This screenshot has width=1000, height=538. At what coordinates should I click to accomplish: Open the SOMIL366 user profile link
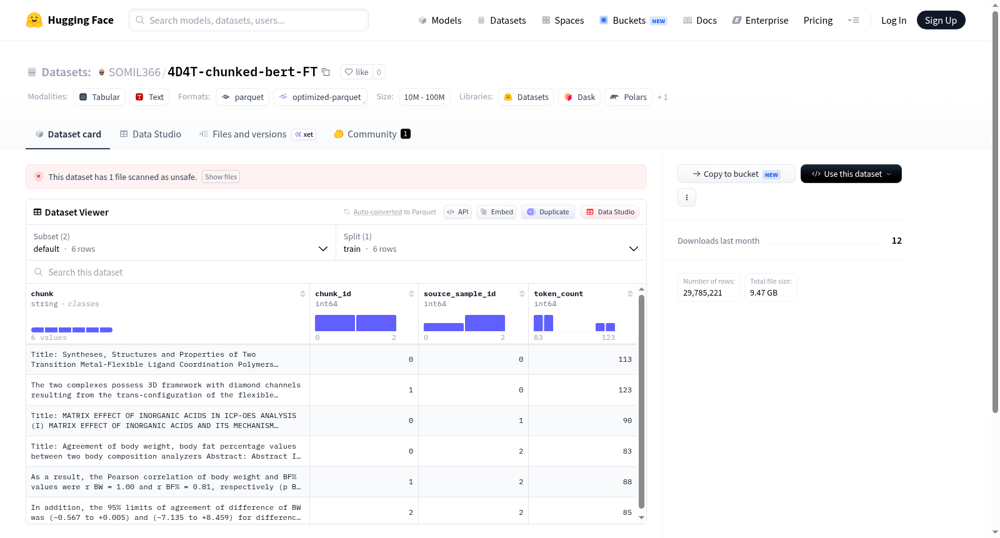pos(134,72)
